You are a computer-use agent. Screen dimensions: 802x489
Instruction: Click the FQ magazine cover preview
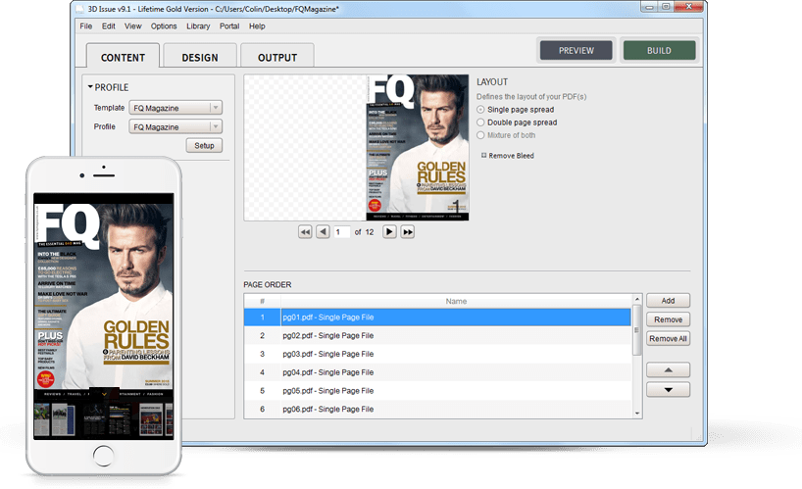point(418,148)
